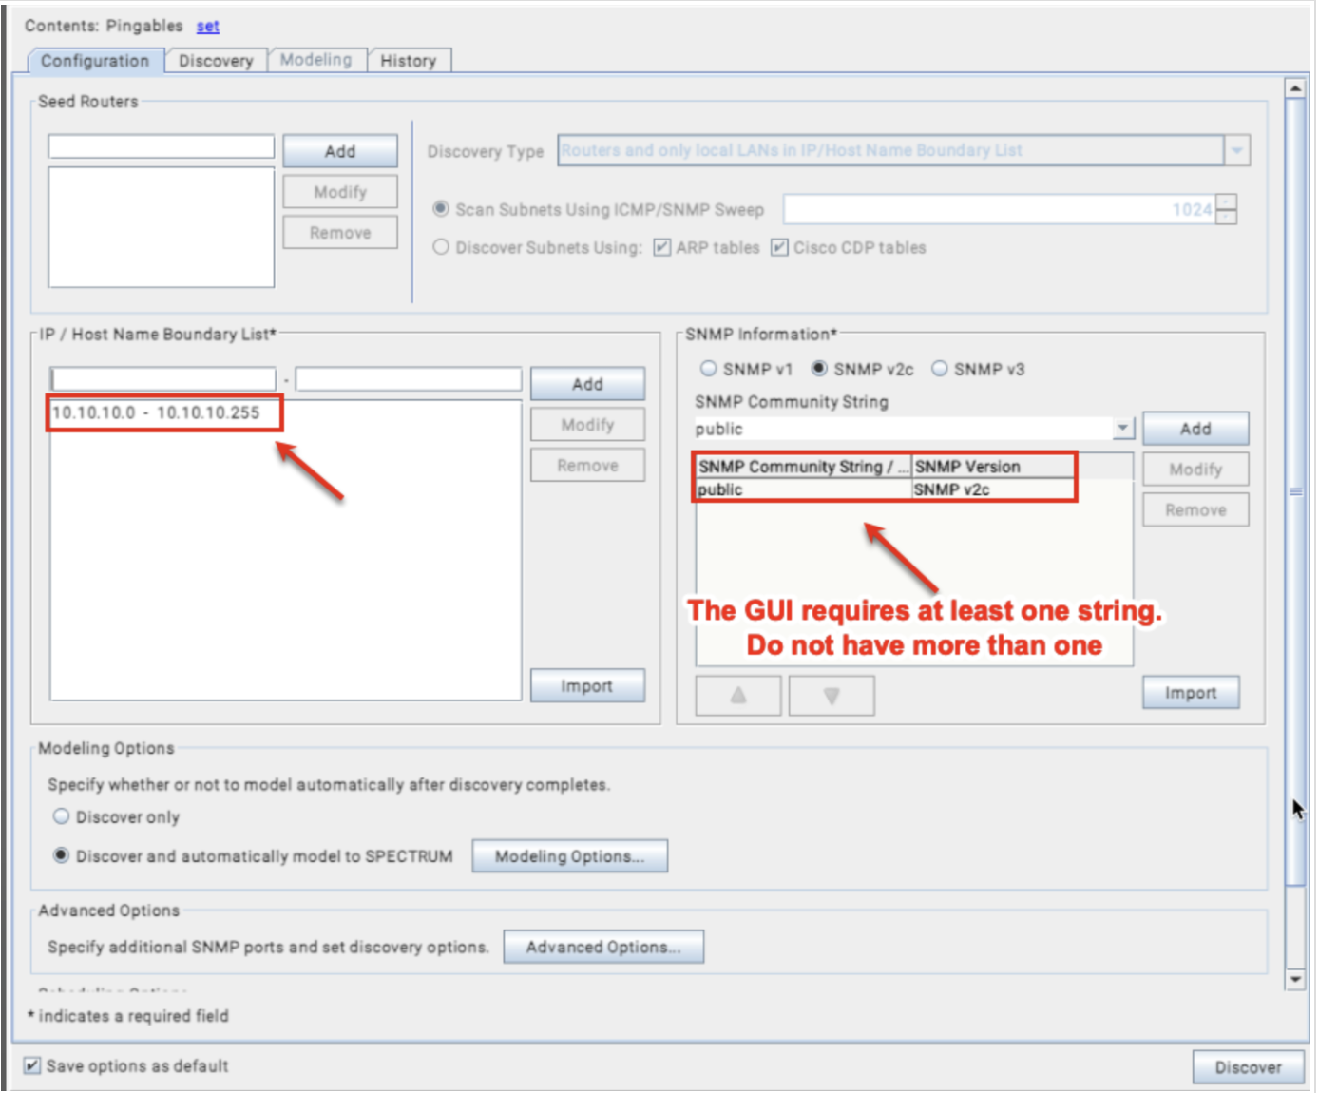Switch to the Modeling tab
This screenshot has width=1319, height=1093.
coord(315,60)
